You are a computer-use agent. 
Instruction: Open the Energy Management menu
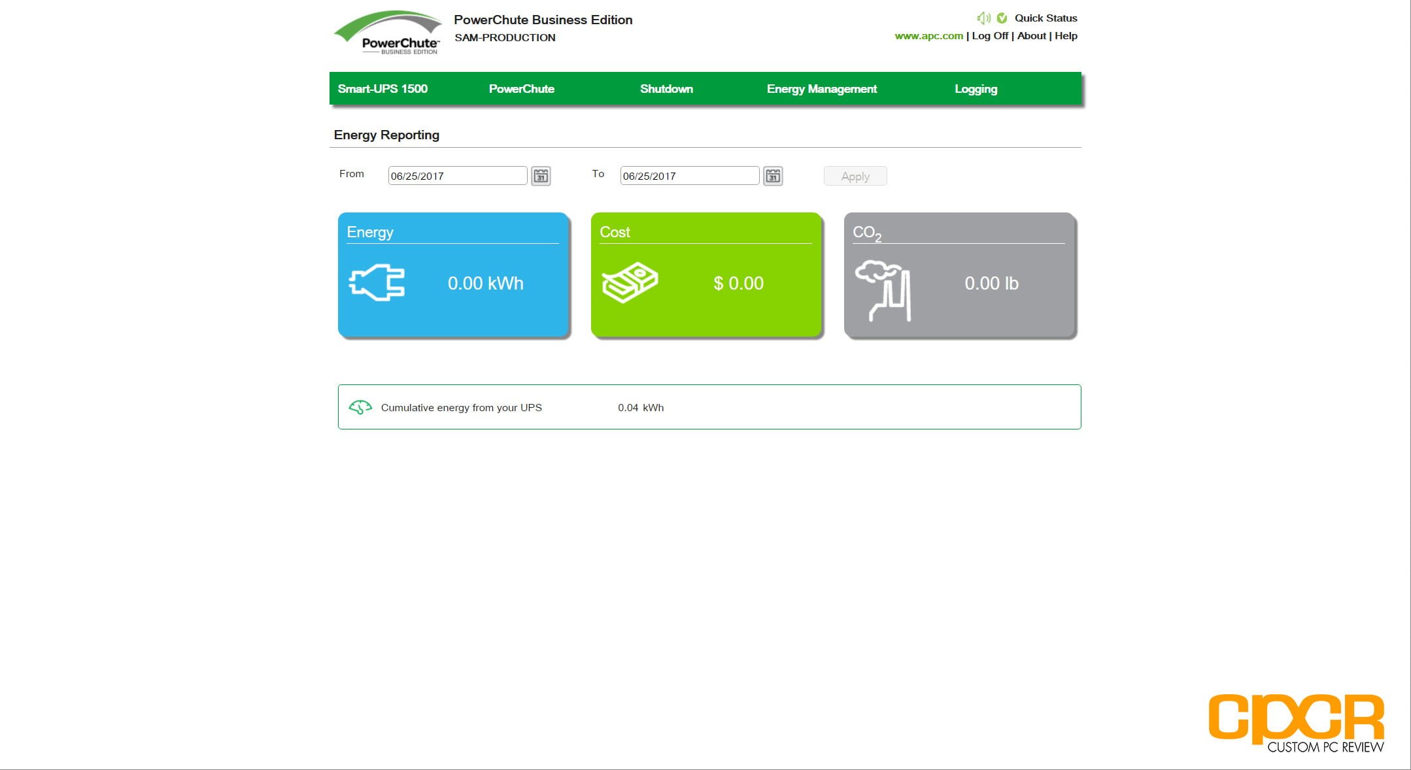[x=822, y=89]
